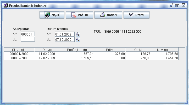Maximize the bank statements window
This screenshot has height=105, width=189.
click(x=177, y=5)
